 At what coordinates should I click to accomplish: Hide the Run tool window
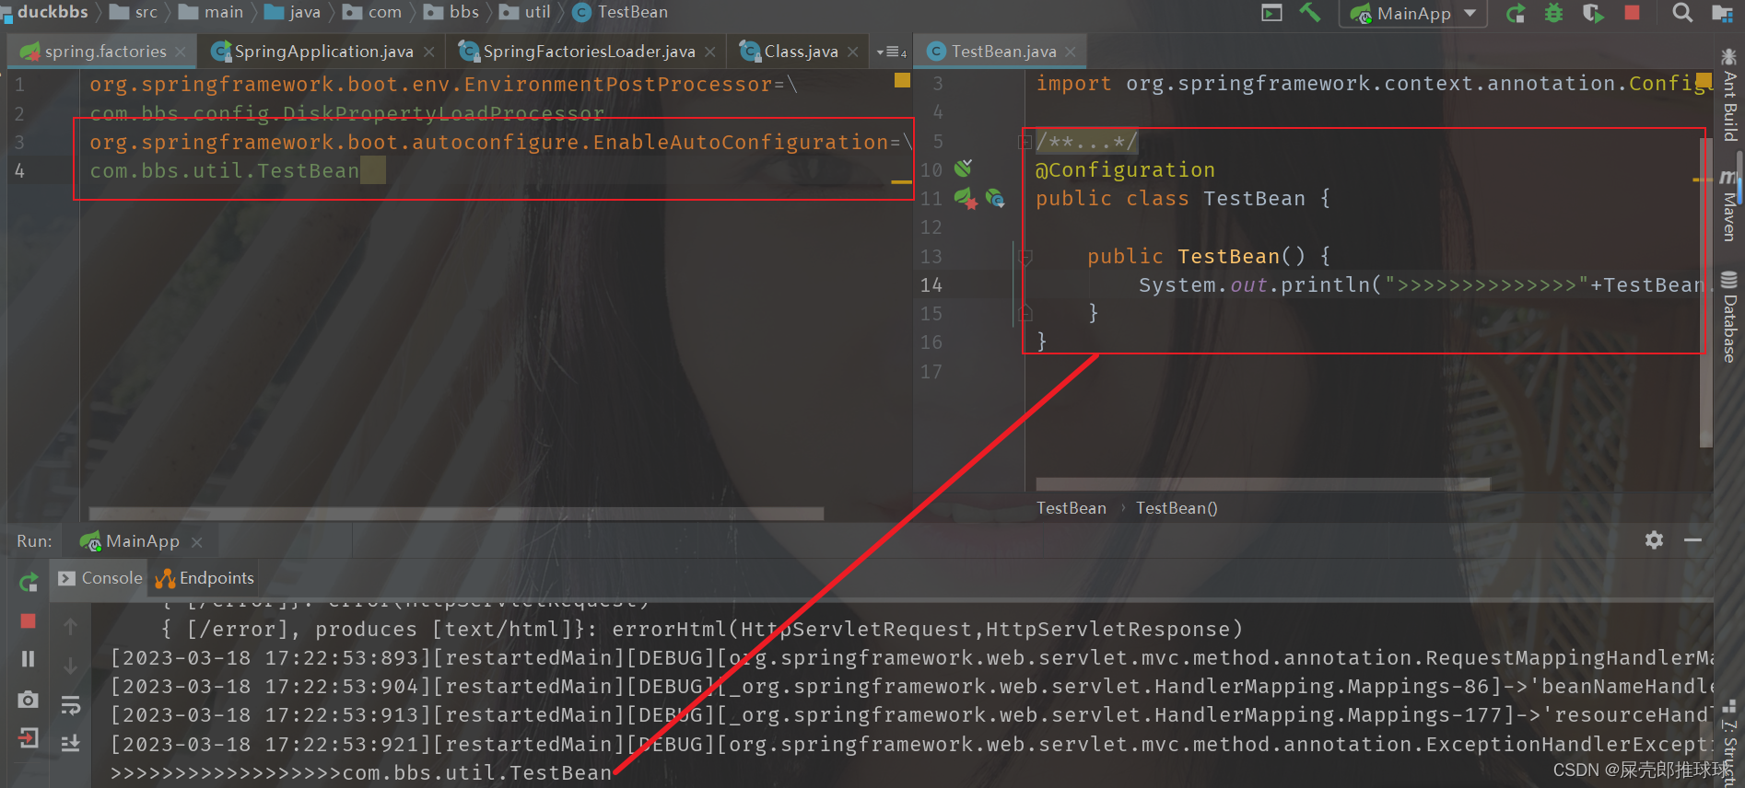pyautogui.click(x=1693, y=540)
